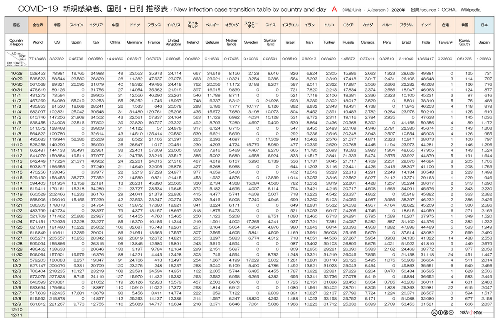Click Russia population value 1.45872

[x=348, y=59]
